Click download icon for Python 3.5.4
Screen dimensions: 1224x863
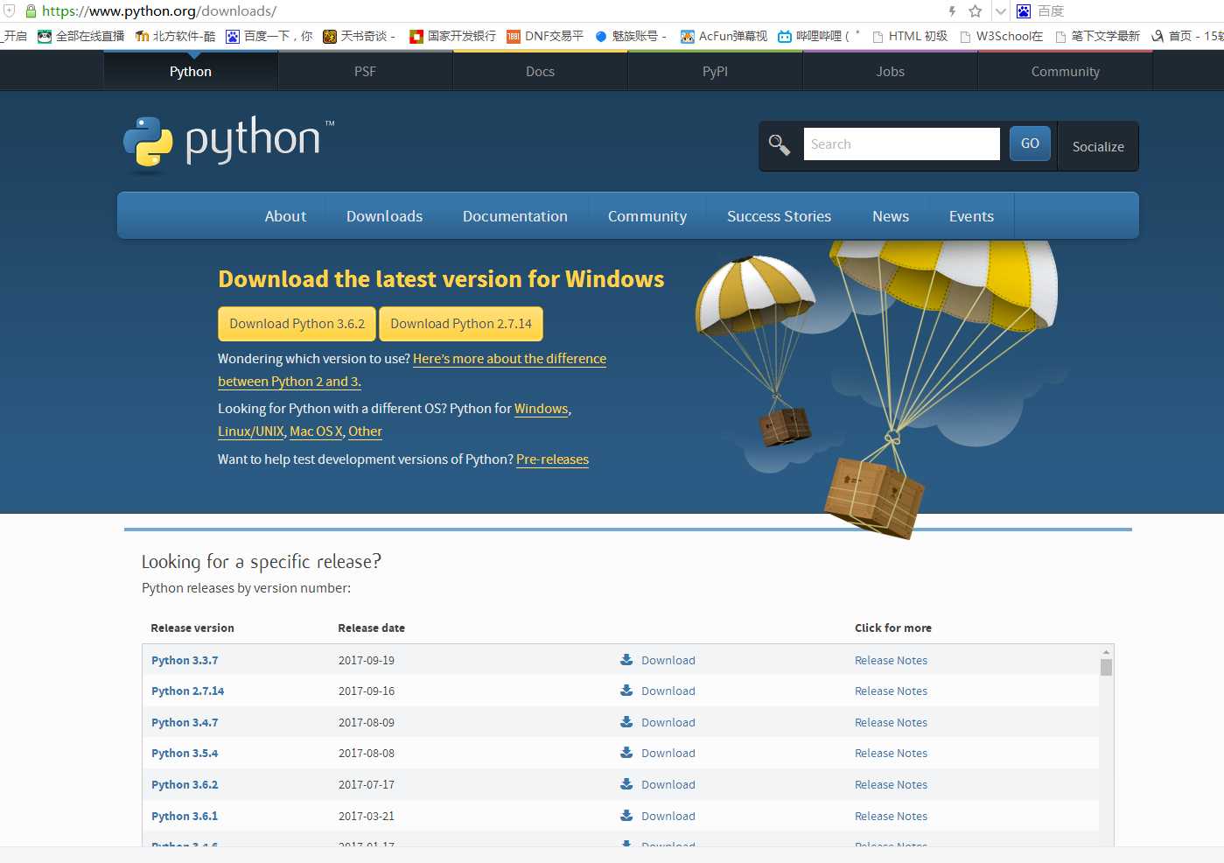tap(626, 753)
